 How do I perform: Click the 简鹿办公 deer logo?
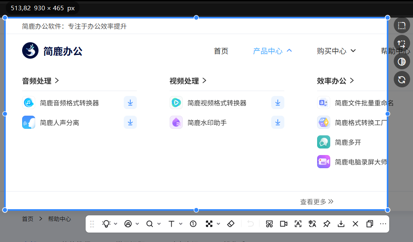pos(30,50)
